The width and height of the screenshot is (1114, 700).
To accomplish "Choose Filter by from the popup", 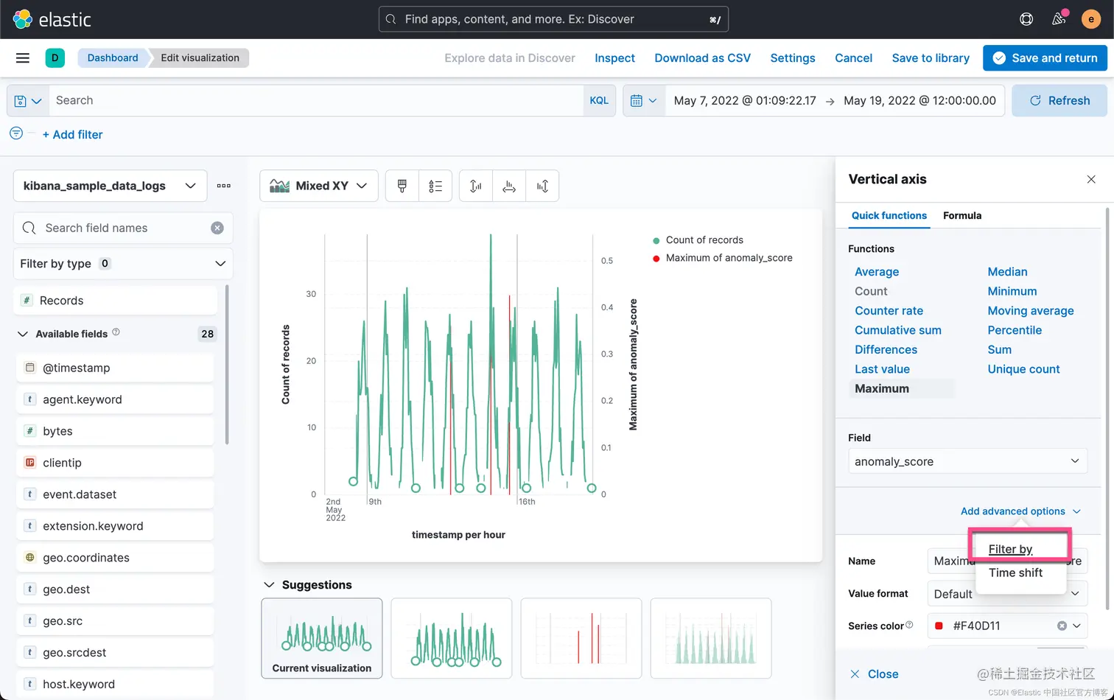I will (1010, 549).
